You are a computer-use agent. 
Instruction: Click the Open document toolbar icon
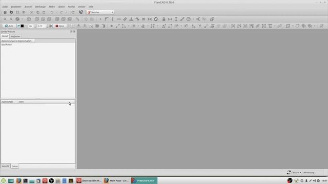point(11,12)
